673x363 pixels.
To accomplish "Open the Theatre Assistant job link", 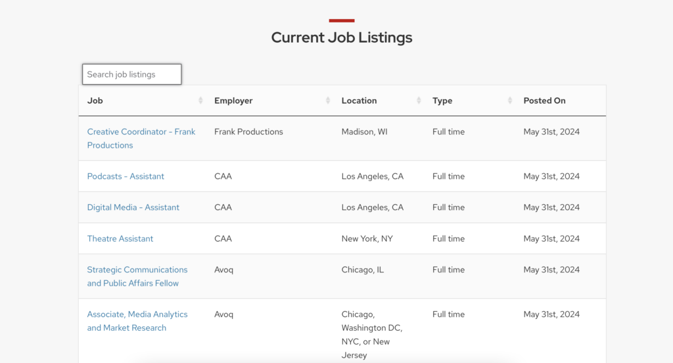I will tap(120, 239).
